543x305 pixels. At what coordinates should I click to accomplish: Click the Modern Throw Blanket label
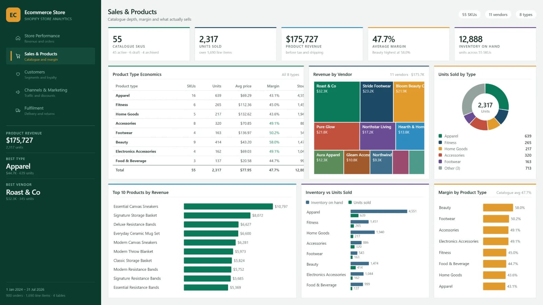point(133,251)
